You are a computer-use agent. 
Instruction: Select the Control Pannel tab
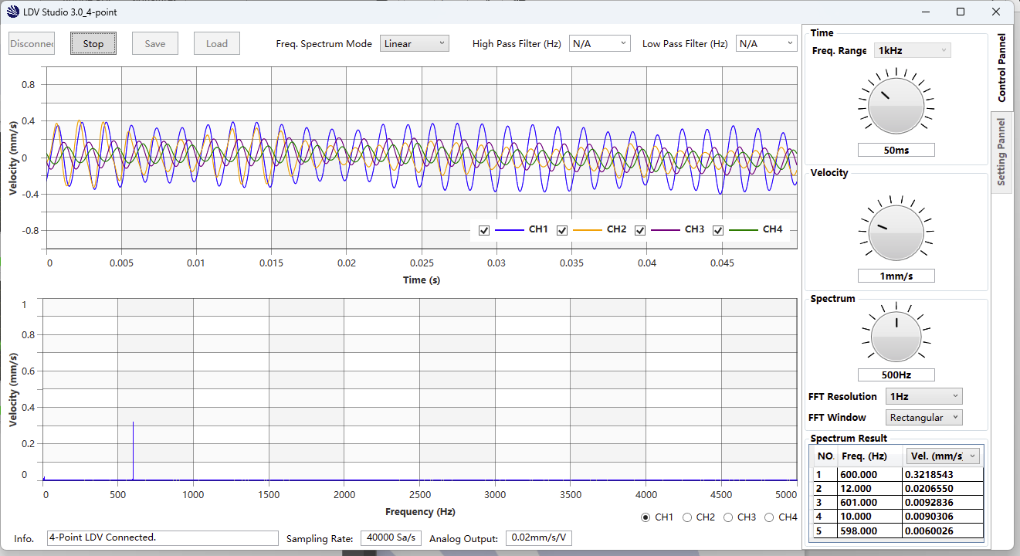[1001, 68]
